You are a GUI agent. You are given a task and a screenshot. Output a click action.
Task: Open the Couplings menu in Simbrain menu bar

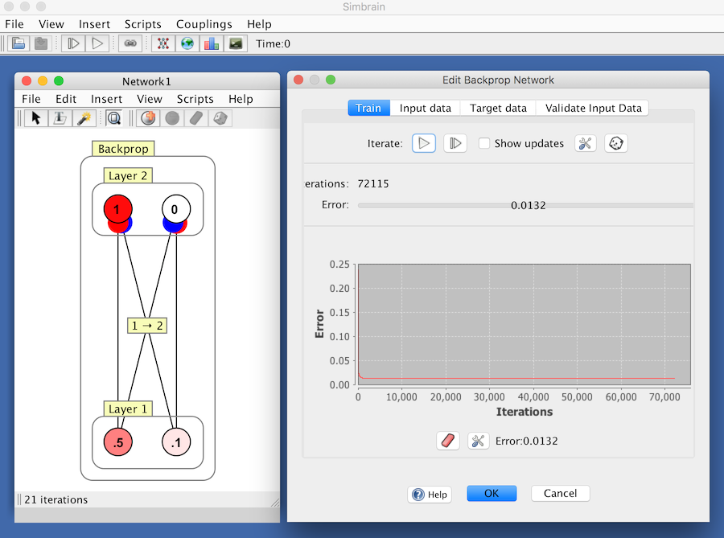click(x=204, y=24)
